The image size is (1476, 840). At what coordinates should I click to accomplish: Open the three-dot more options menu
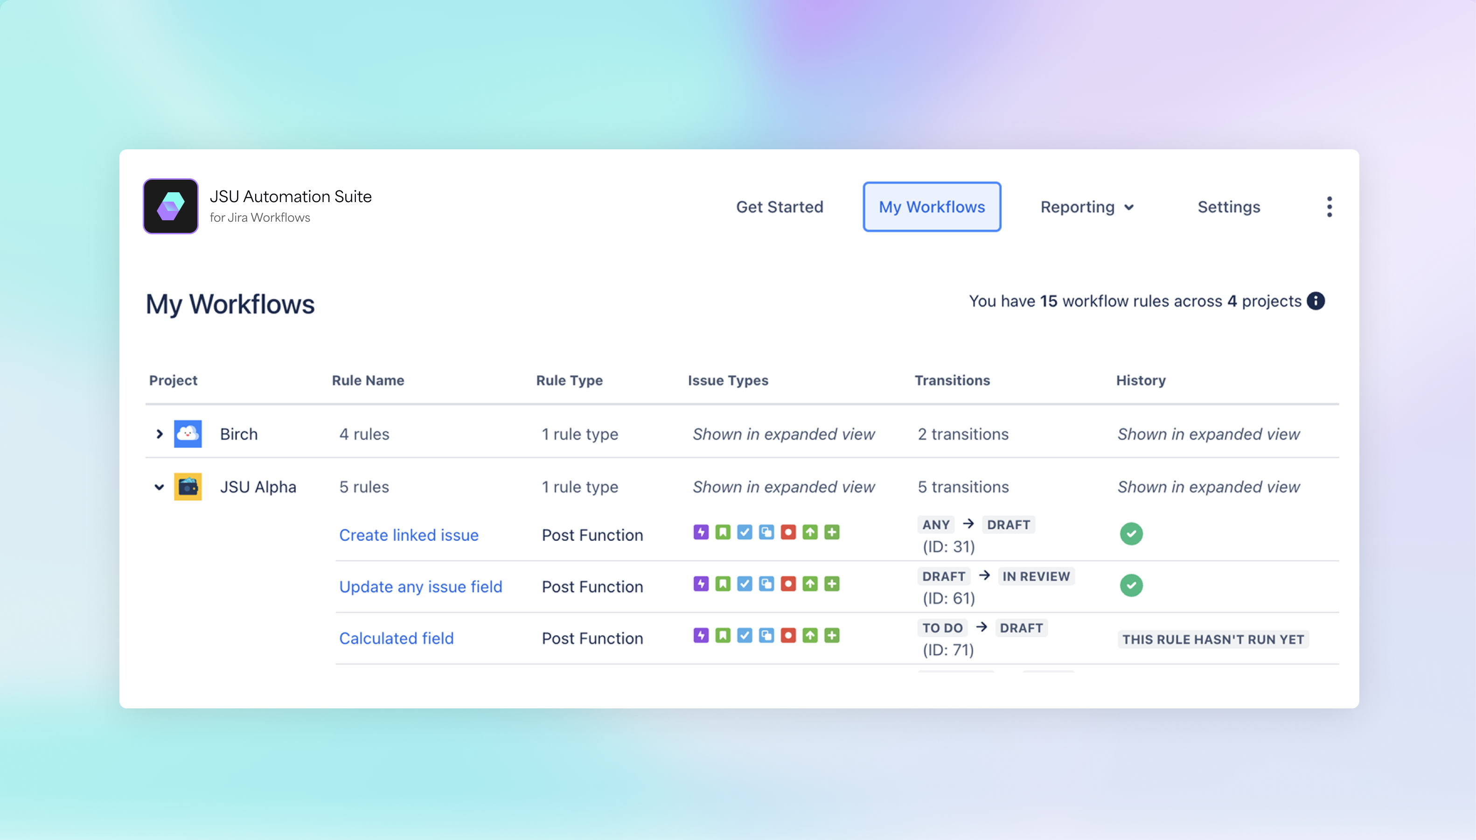[1329, 207]
